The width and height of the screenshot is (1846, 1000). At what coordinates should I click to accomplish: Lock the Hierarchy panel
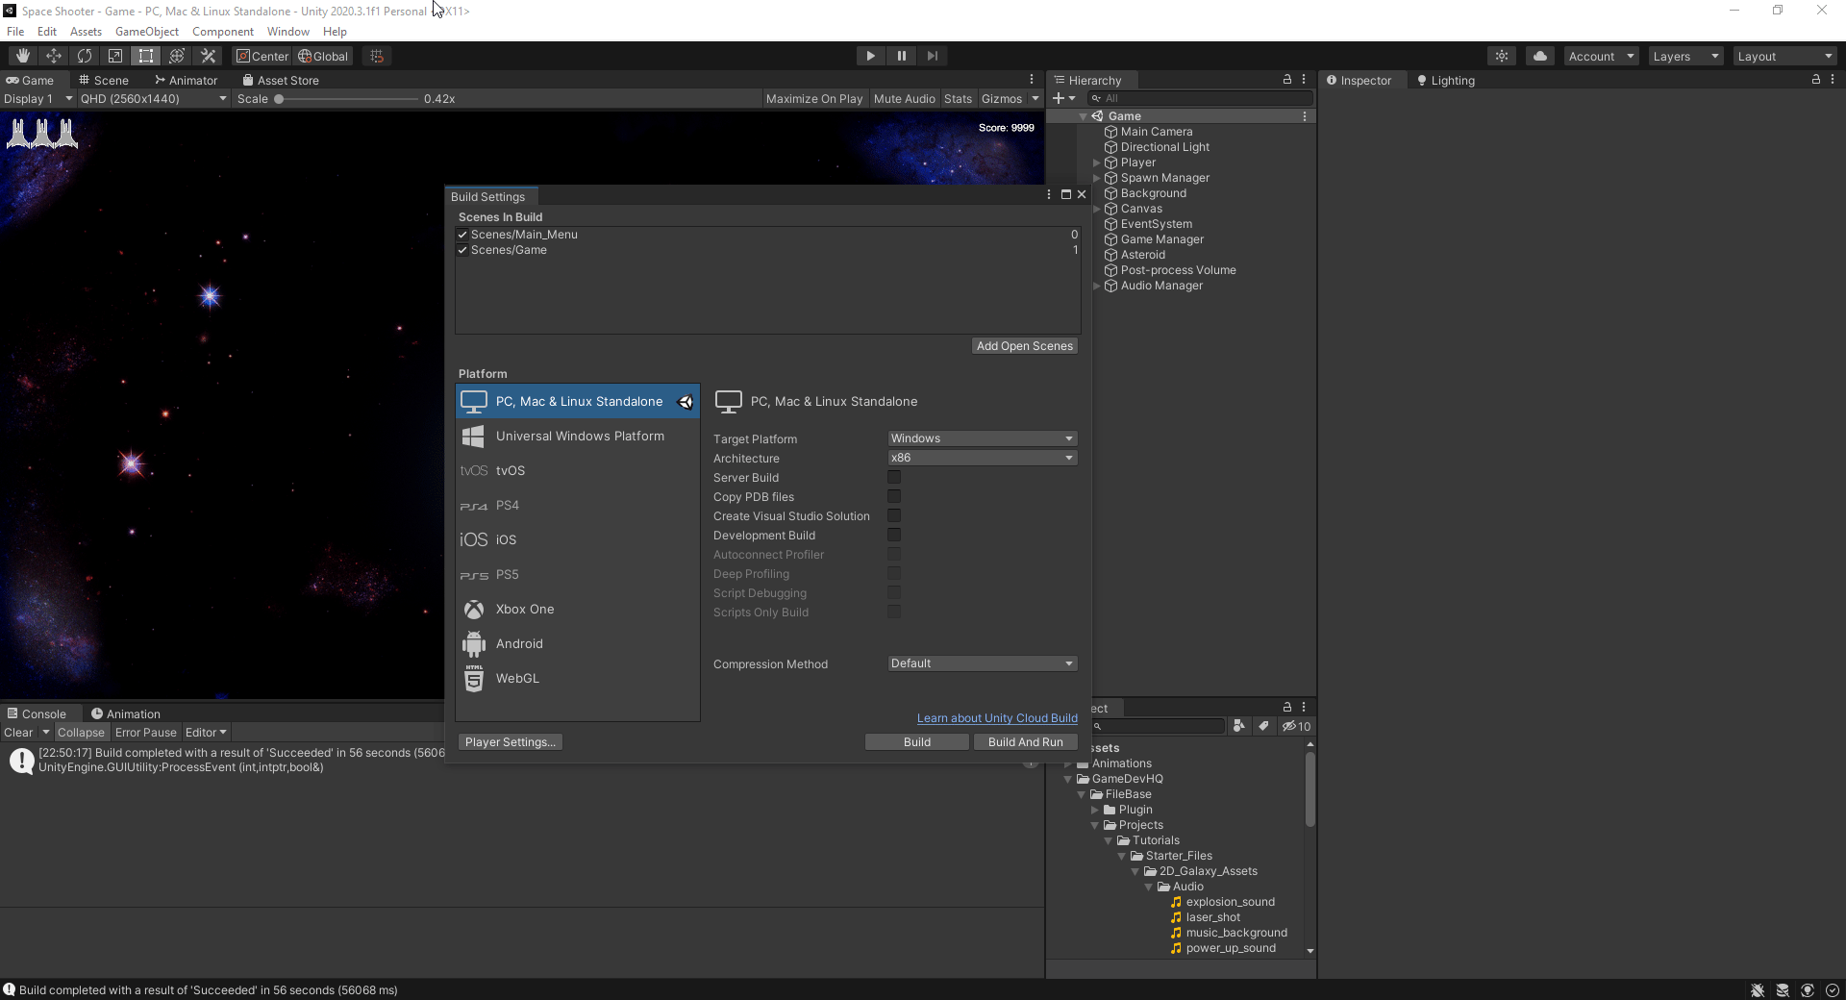[1287, 80]
